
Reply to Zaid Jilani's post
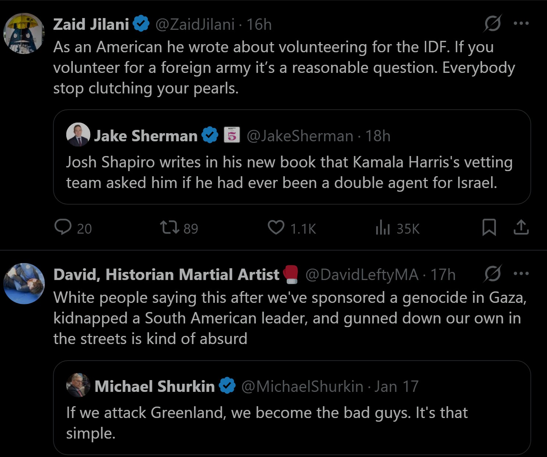click(x=63, y=227)
